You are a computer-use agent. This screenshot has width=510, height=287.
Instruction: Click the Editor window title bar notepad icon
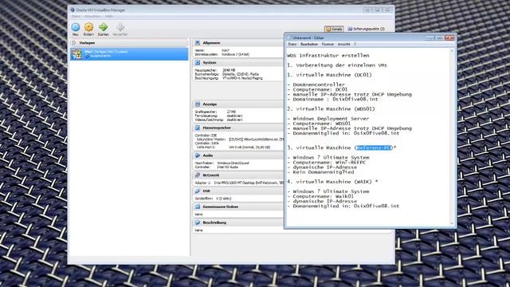289,37
